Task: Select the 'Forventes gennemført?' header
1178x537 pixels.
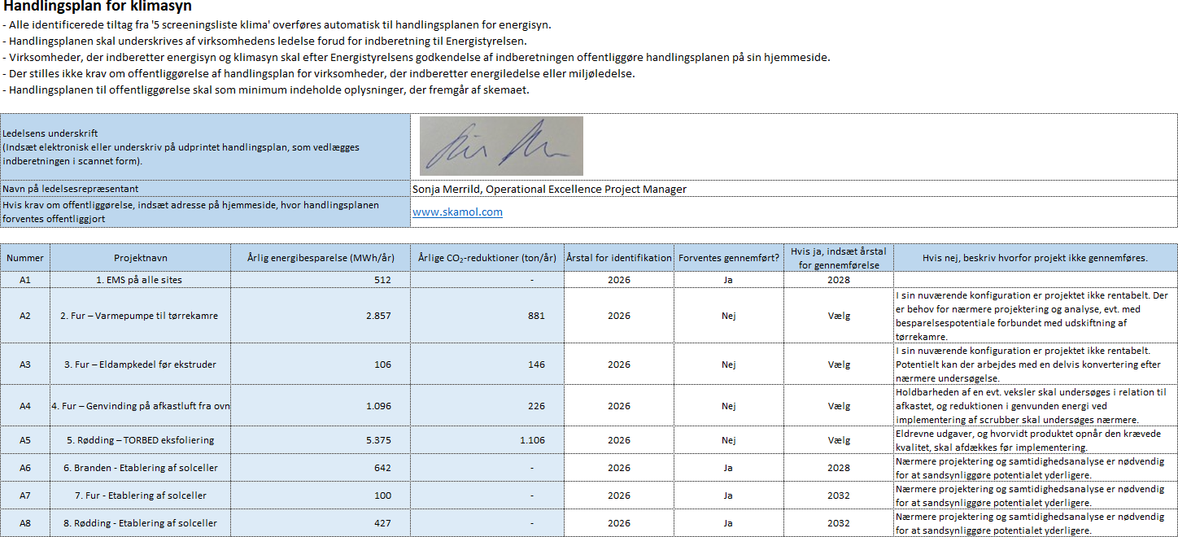Action: tap(729, 258)
